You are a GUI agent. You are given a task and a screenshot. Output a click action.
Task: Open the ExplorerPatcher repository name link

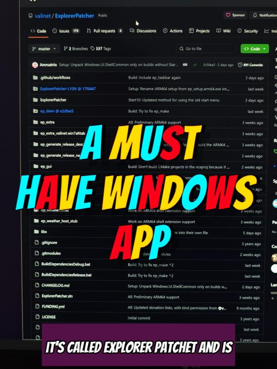click(74, 16)
